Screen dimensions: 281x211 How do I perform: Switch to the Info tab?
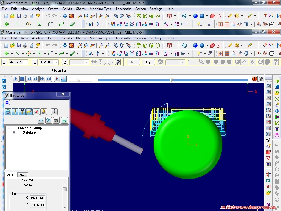coord(21,175)
